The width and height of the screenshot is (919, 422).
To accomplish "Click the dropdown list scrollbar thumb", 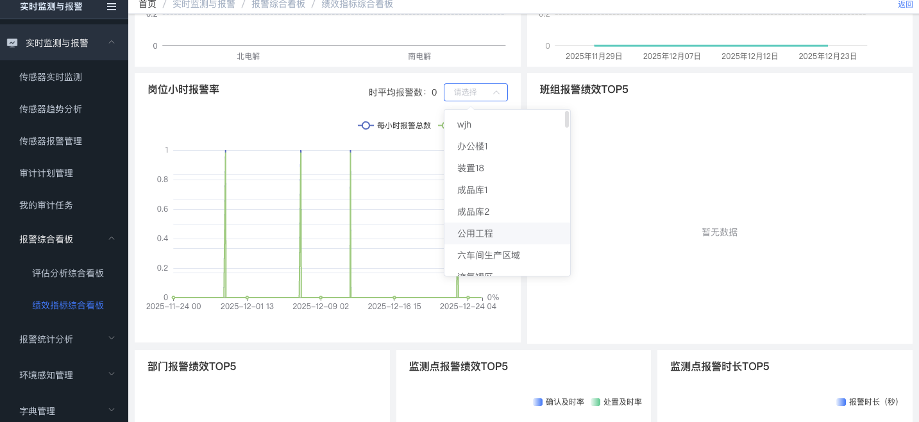I will pyautogui.click(x=567, y=119).
